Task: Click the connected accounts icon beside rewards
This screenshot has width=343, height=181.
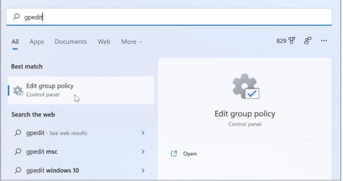Action: [308, 41]
